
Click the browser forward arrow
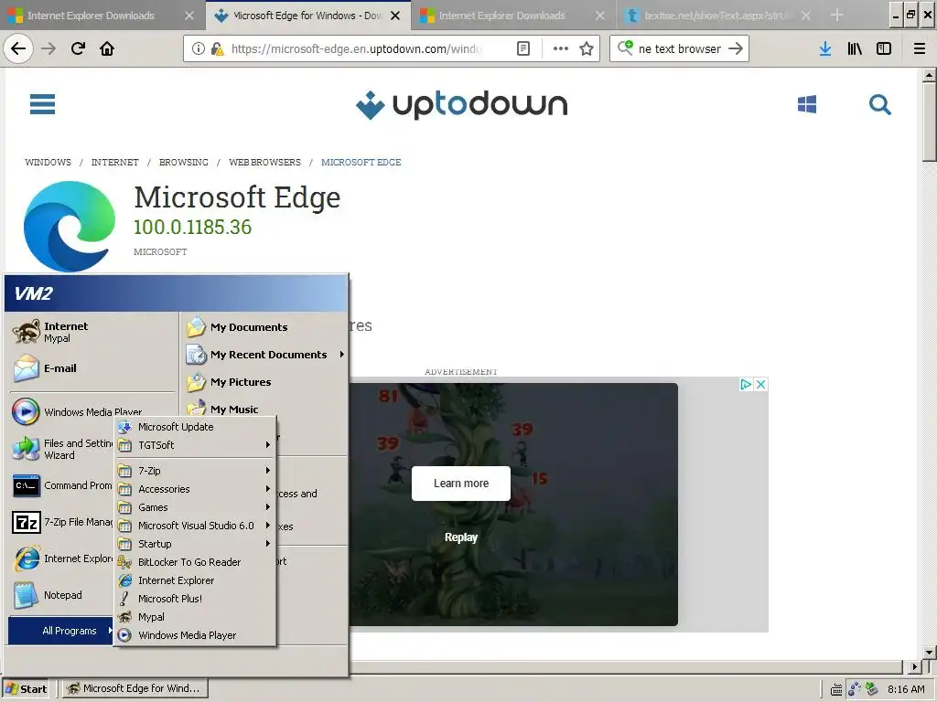[48, 48]
